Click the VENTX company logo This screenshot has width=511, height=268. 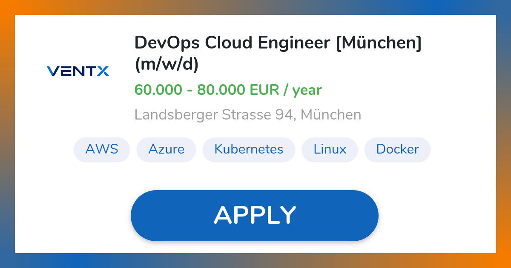tap(78, 71)
